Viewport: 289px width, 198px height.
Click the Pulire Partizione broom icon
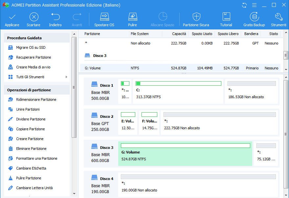click(11, 178)
